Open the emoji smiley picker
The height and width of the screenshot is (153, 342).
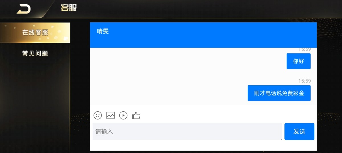point(97,115)
